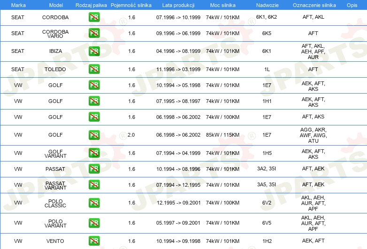Click engine code AFT in CORDOBA VARIO row
367x249 pixels.
(313, 33)
